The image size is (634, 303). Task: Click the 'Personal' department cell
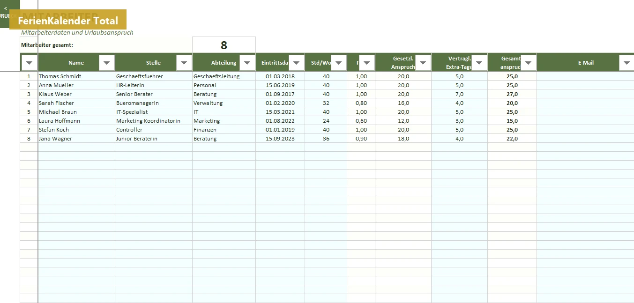224,85
